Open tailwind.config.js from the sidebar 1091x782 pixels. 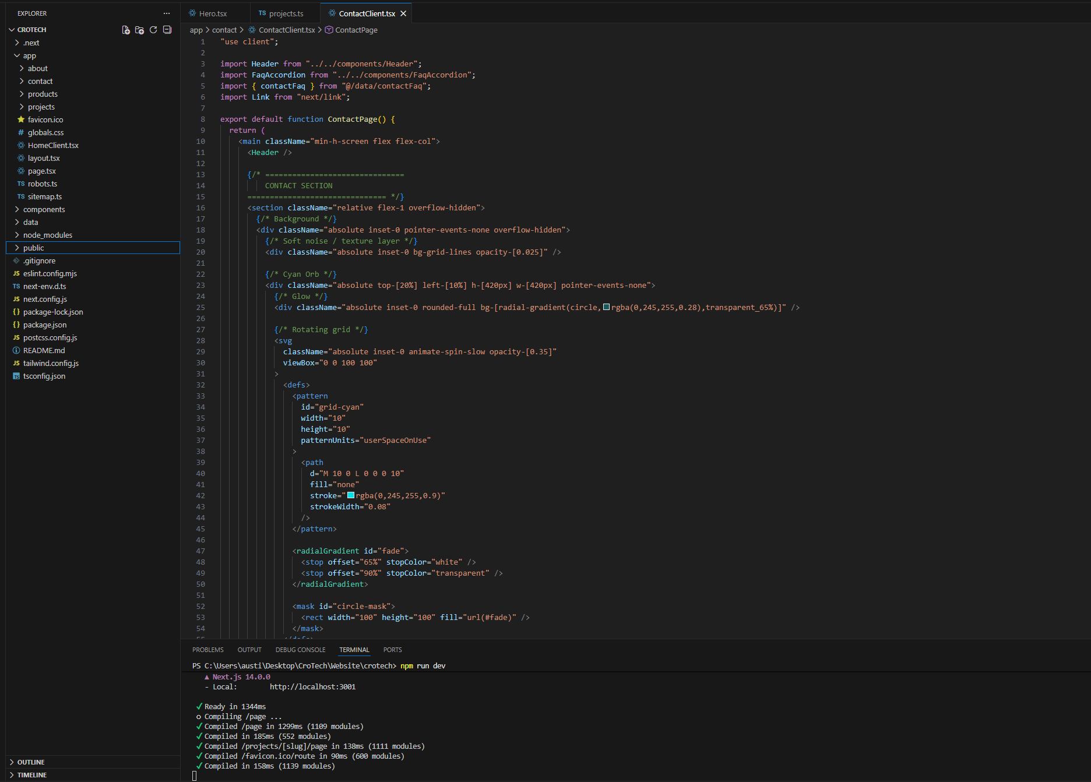[51, 363]
